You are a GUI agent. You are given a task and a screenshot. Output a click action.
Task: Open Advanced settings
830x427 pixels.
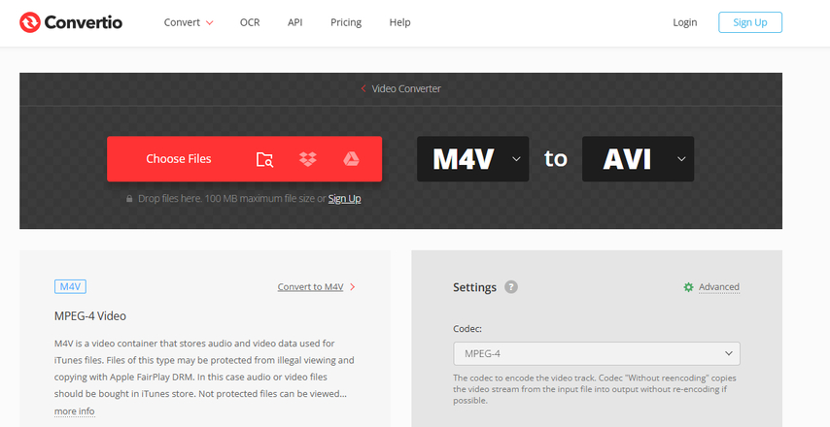[x=718, y=287]
